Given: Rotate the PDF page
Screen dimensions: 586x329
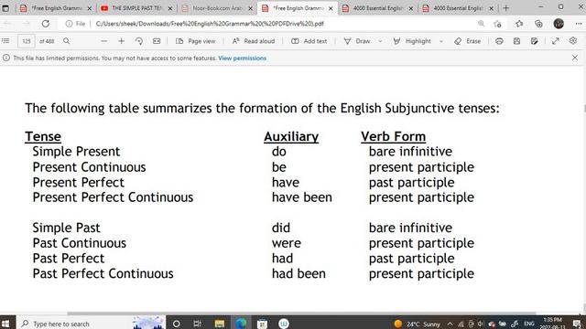Looking at the screenshot, I should [x=139, y=41].
